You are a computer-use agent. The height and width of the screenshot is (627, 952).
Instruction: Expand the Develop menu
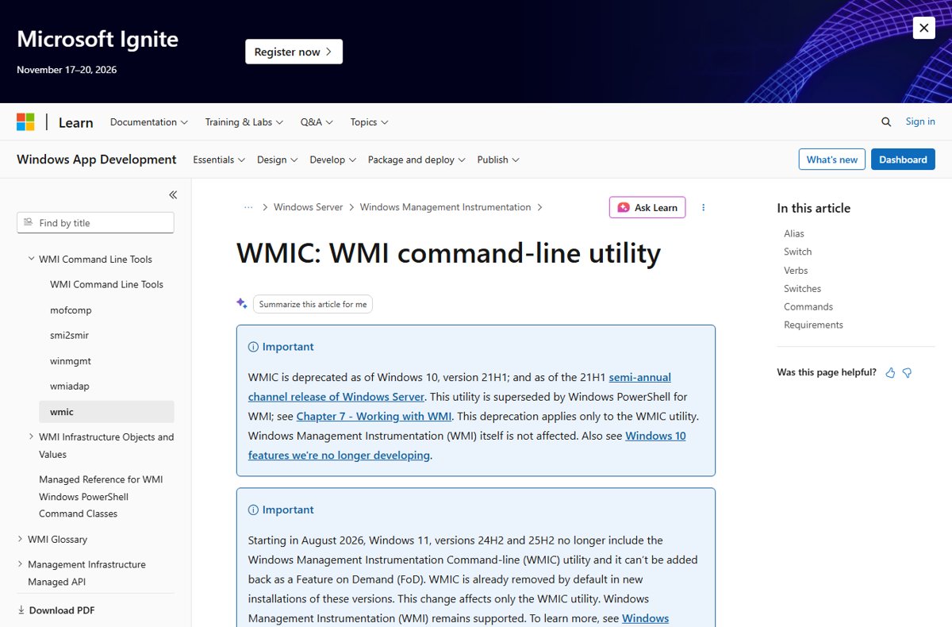[x=333, y=160]
